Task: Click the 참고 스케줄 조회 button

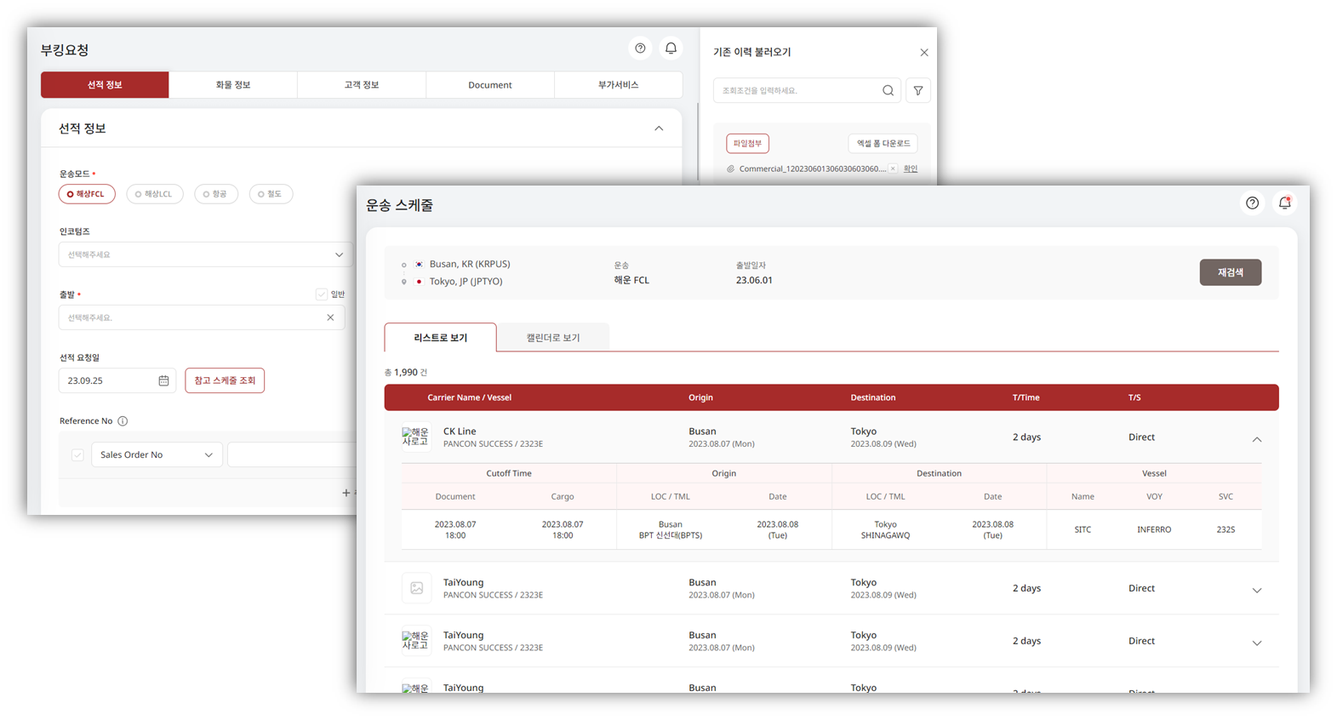Action: (x=225, y=380)
